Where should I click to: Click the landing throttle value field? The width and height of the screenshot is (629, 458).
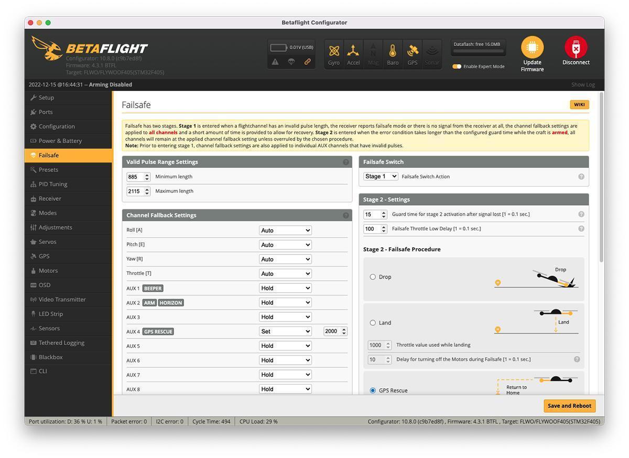pyautogui.click(x=379, y=345)
